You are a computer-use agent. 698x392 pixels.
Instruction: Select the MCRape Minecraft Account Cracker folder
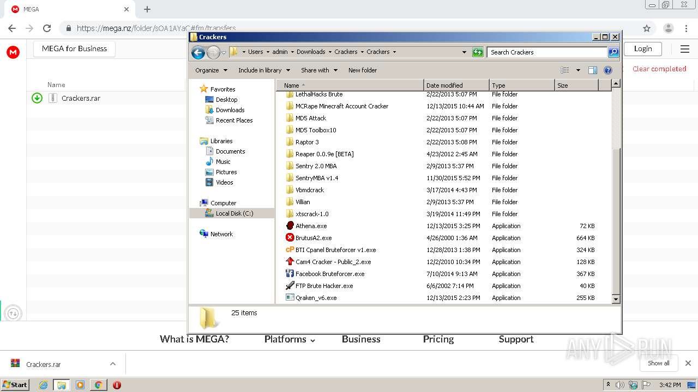(342, 106)
